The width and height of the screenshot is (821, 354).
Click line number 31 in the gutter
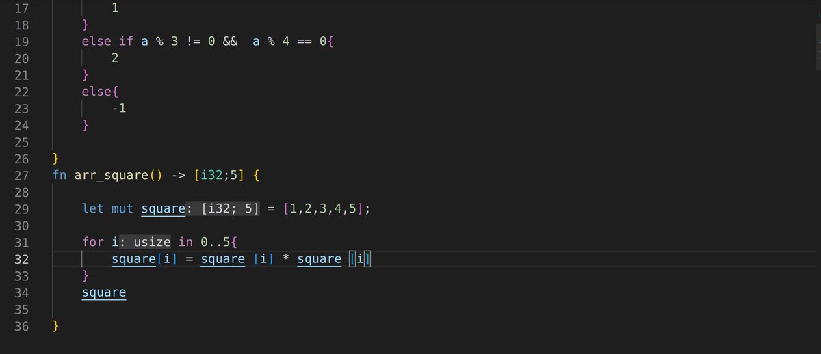[21, 243]
